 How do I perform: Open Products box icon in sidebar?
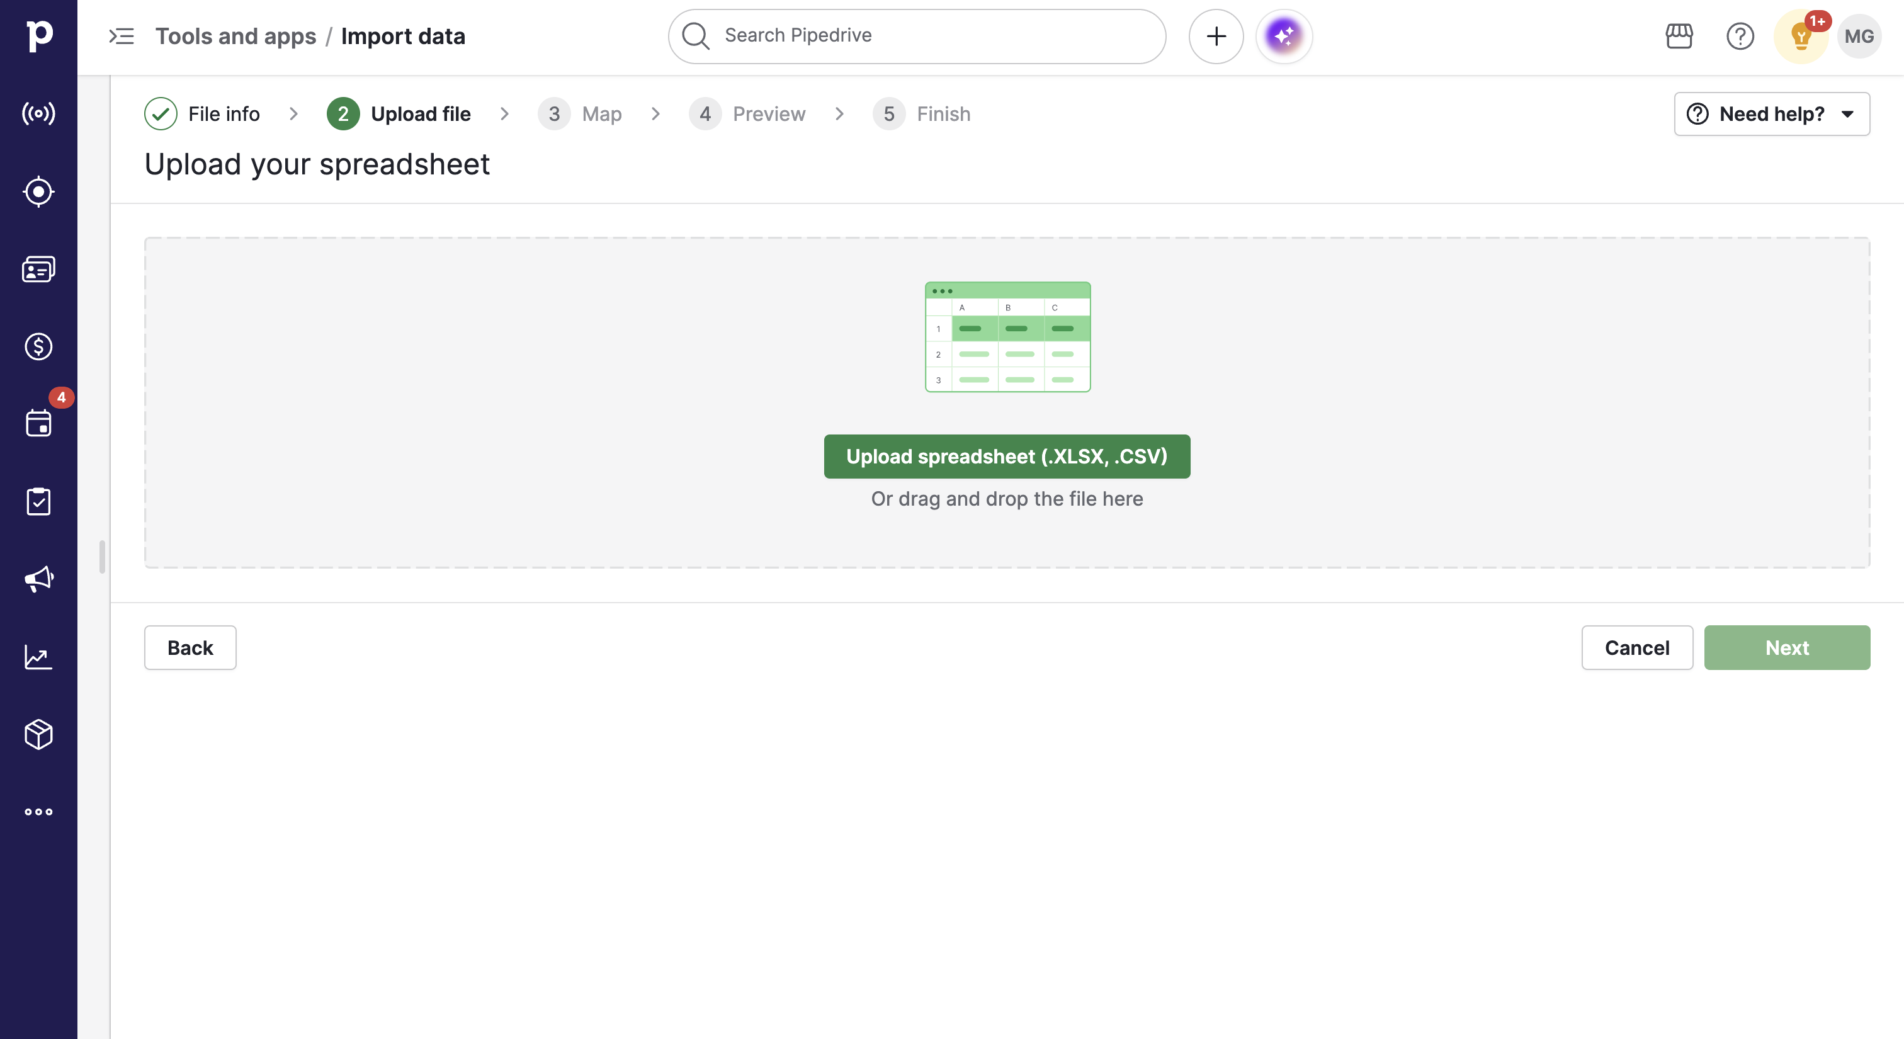(38, 734)
